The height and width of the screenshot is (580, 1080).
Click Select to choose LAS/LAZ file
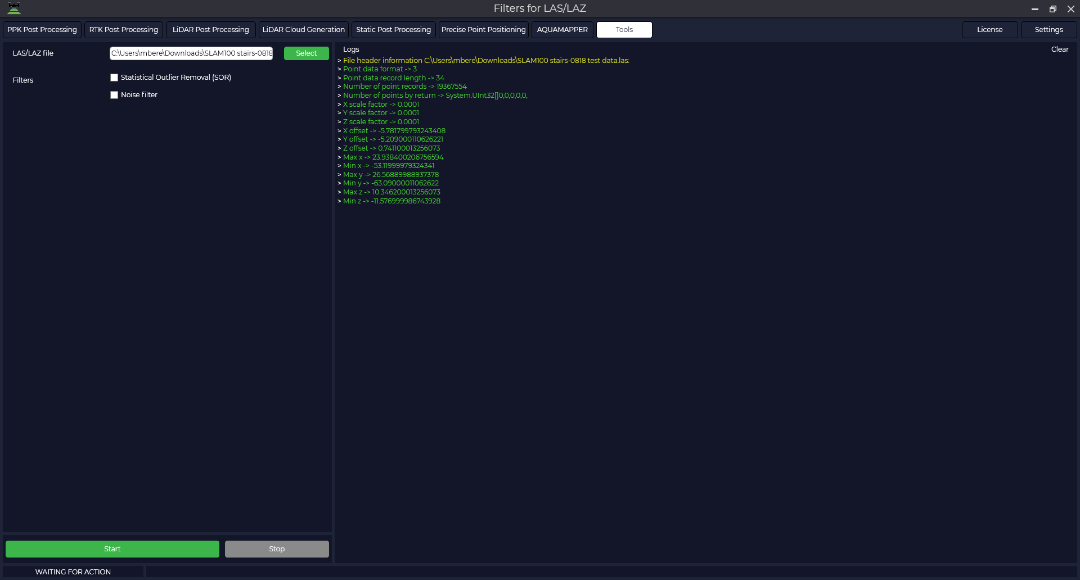click(x=307, y=53)
